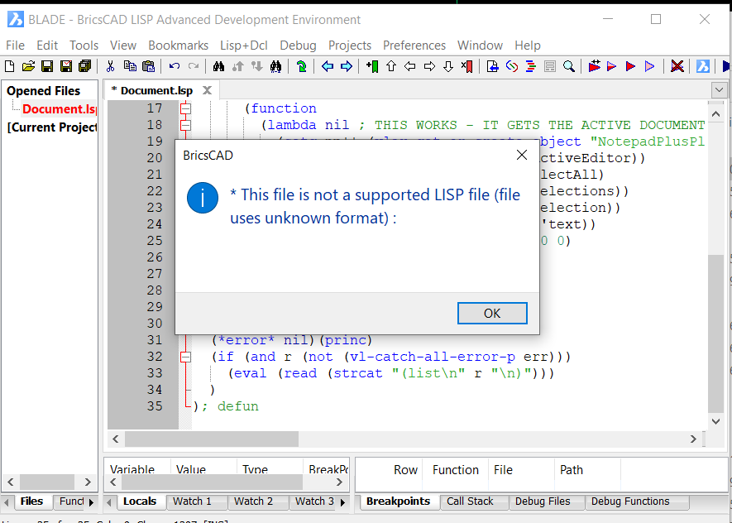Open the Debug menu
This screenshot has width=732, height=523.
[x=298, y=46]
